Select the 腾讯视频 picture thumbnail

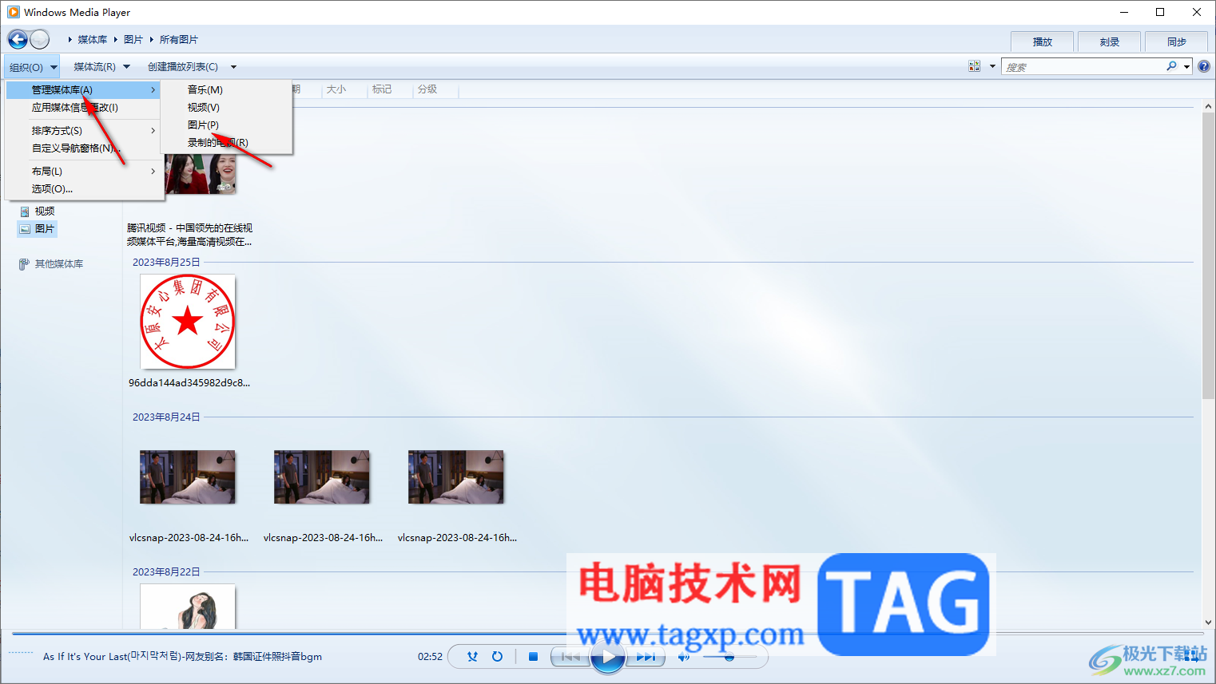[201, 174]
